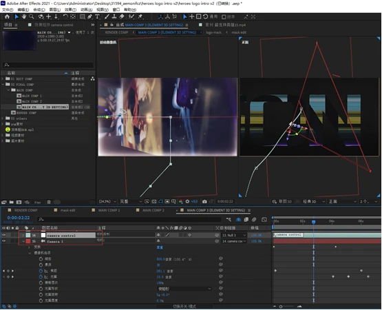Select the Rotation tool

point(65,17)
